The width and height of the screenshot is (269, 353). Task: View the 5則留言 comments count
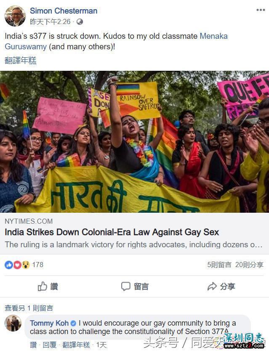(x=219, y=265)
